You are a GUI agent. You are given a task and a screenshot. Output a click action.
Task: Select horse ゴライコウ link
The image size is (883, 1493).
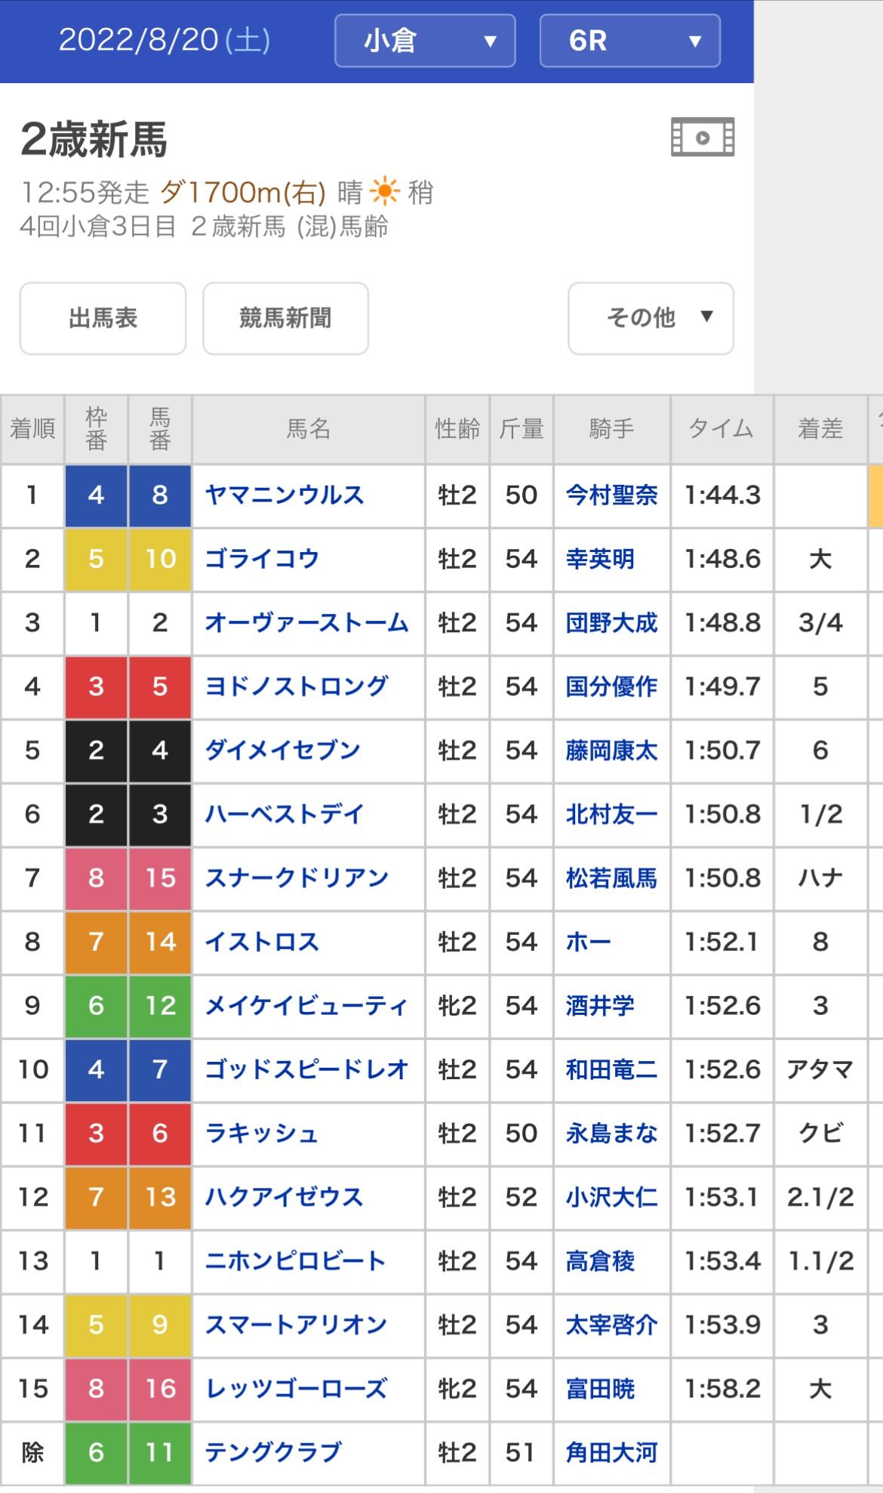[262, 559]
